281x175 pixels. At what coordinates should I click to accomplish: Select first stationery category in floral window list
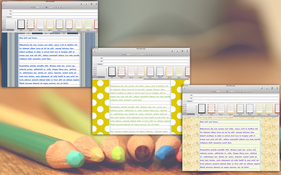click(x=185, y=104)
